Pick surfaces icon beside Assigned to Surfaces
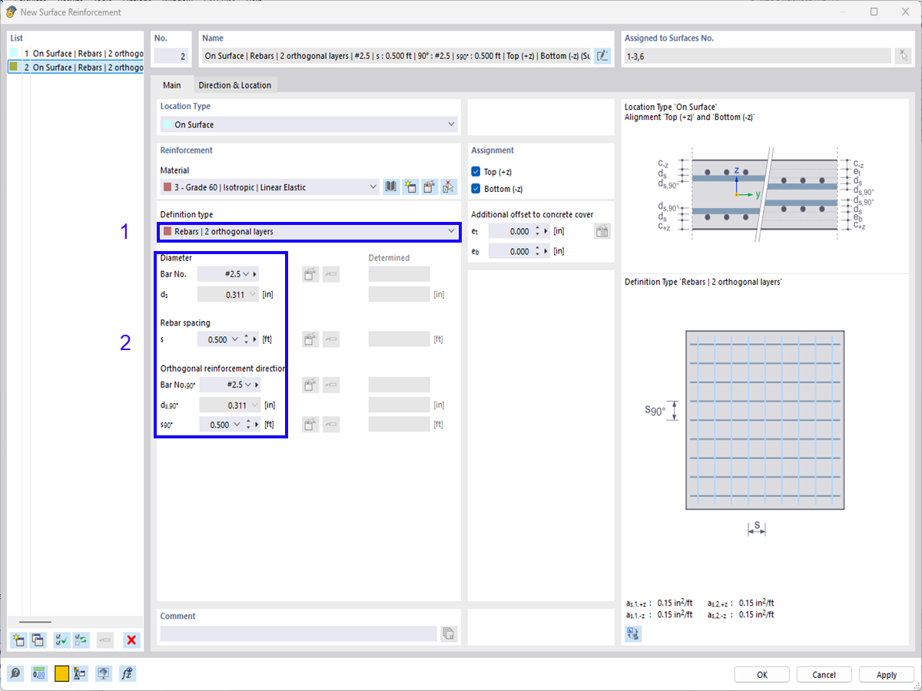Screen dimensions: 922x691 [x=904, y=55]
